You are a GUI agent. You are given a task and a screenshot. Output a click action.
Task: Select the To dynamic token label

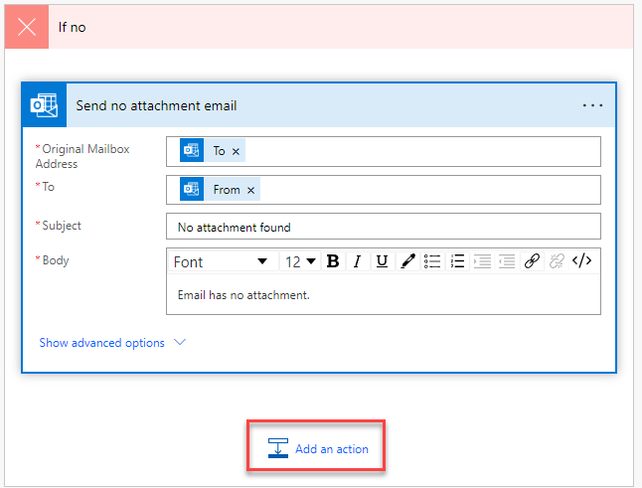219,151
